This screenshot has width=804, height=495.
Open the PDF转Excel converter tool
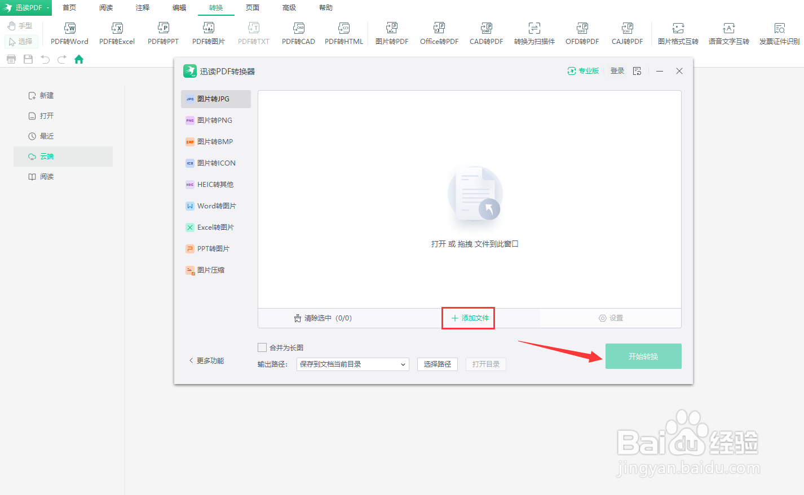117,34
